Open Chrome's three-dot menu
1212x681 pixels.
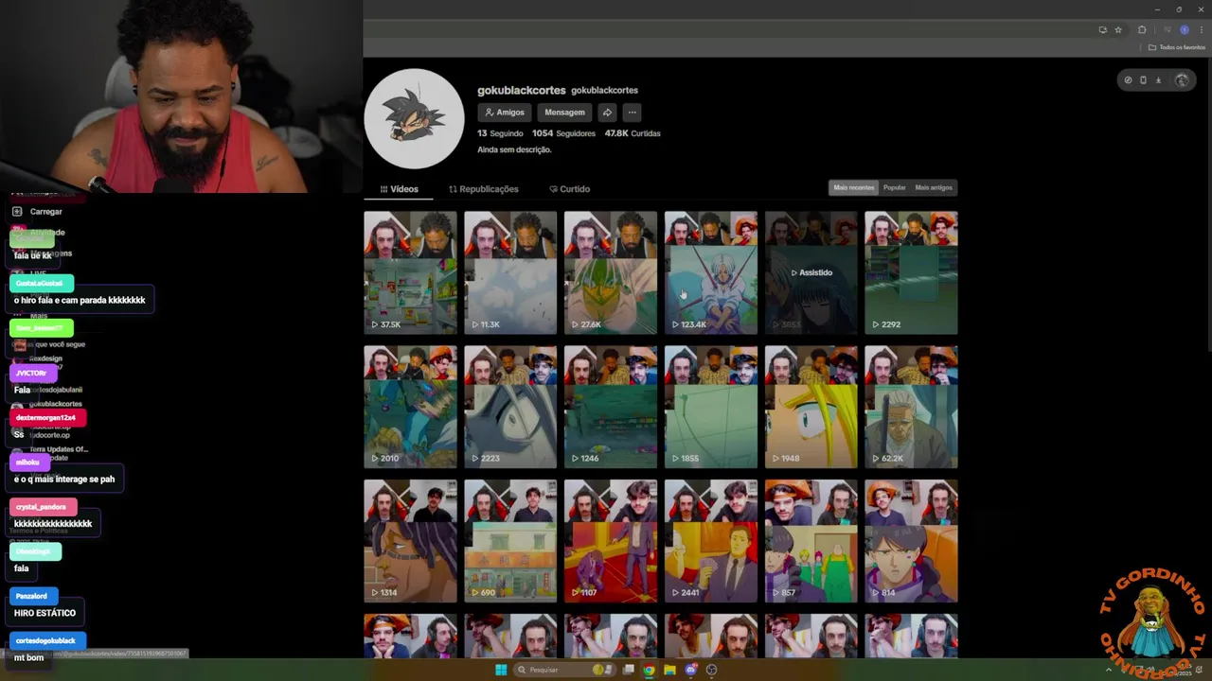coord(1201,29)
